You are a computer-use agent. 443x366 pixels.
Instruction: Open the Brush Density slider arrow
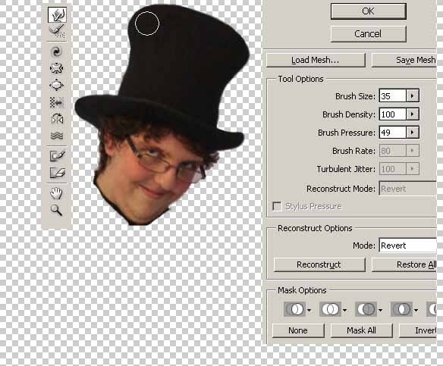[413, 114]
